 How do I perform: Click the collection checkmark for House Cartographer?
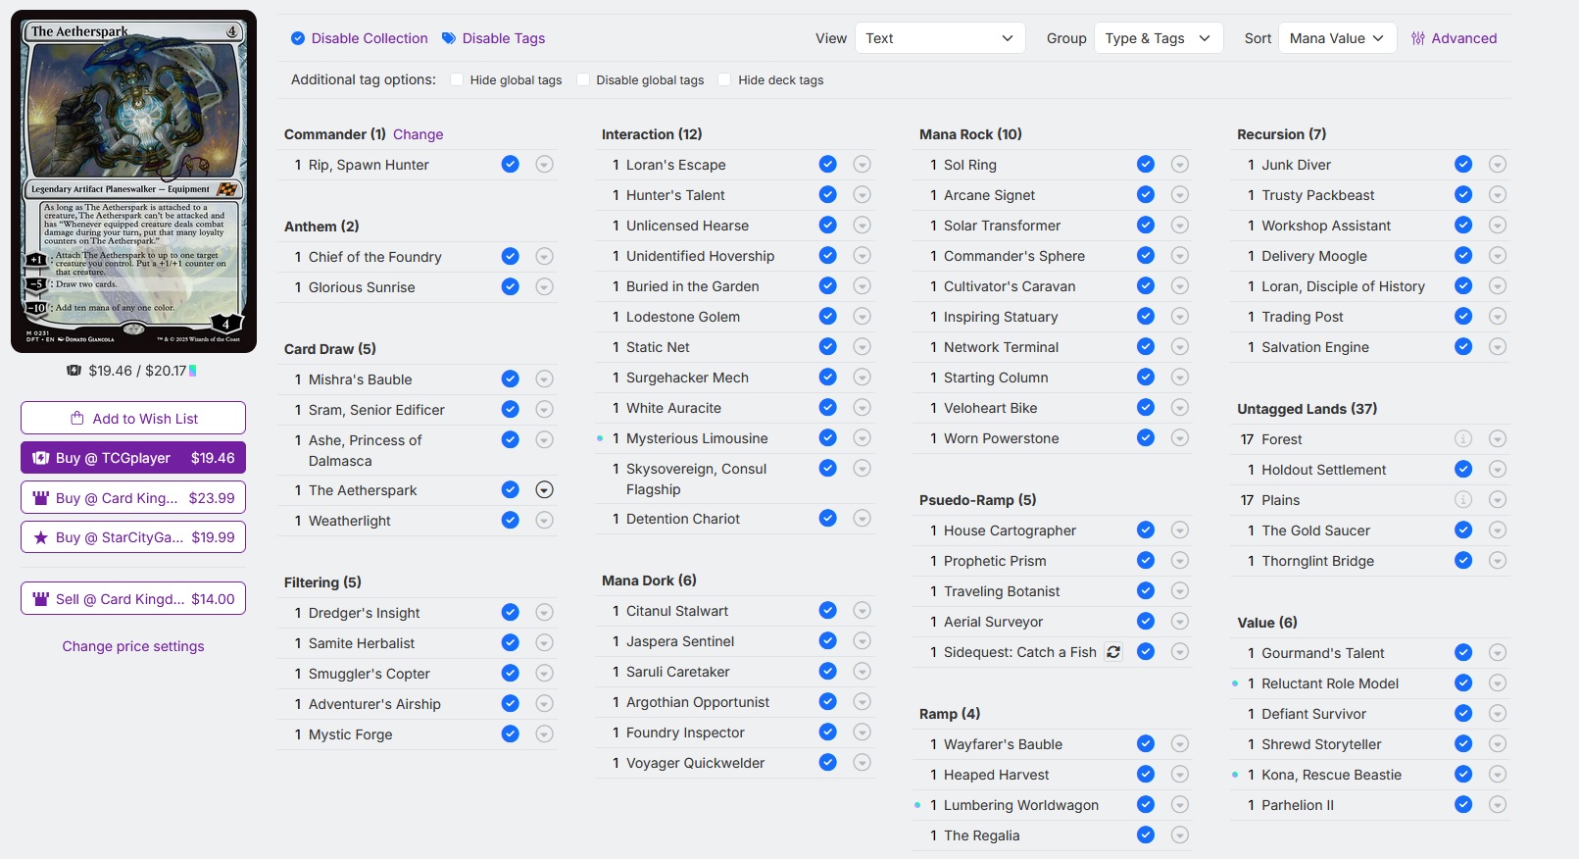1146,531
